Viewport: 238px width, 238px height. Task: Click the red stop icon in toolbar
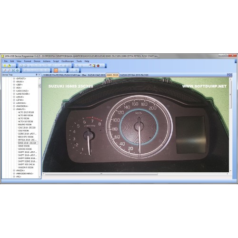98,66
